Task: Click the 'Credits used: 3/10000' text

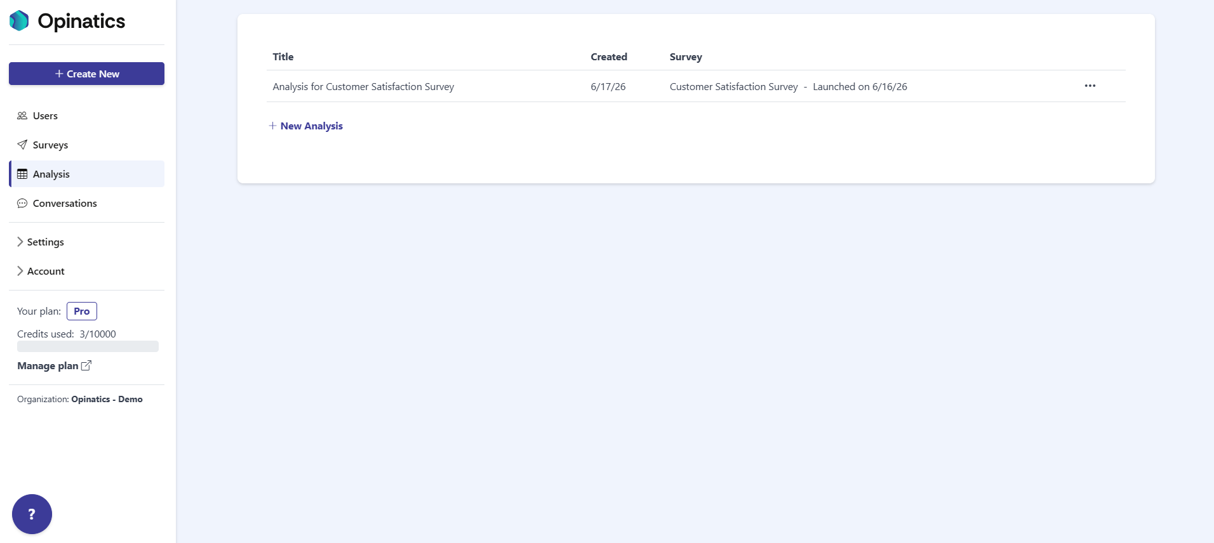Action: (x=67, y=334)
